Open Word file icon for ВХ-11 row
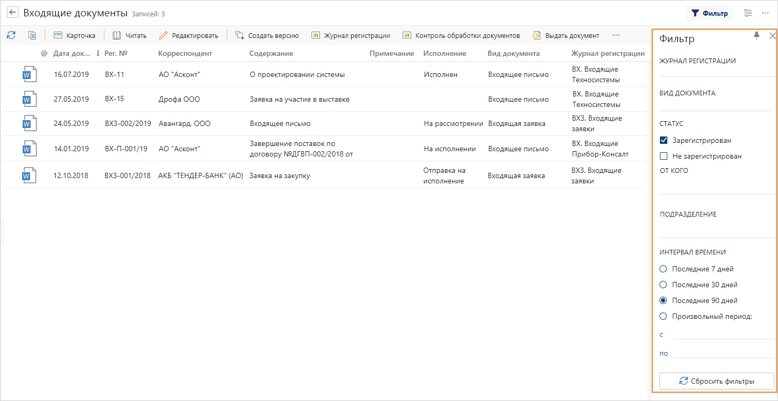Screen dimensions: 778x401 click(x=30, y=74)
